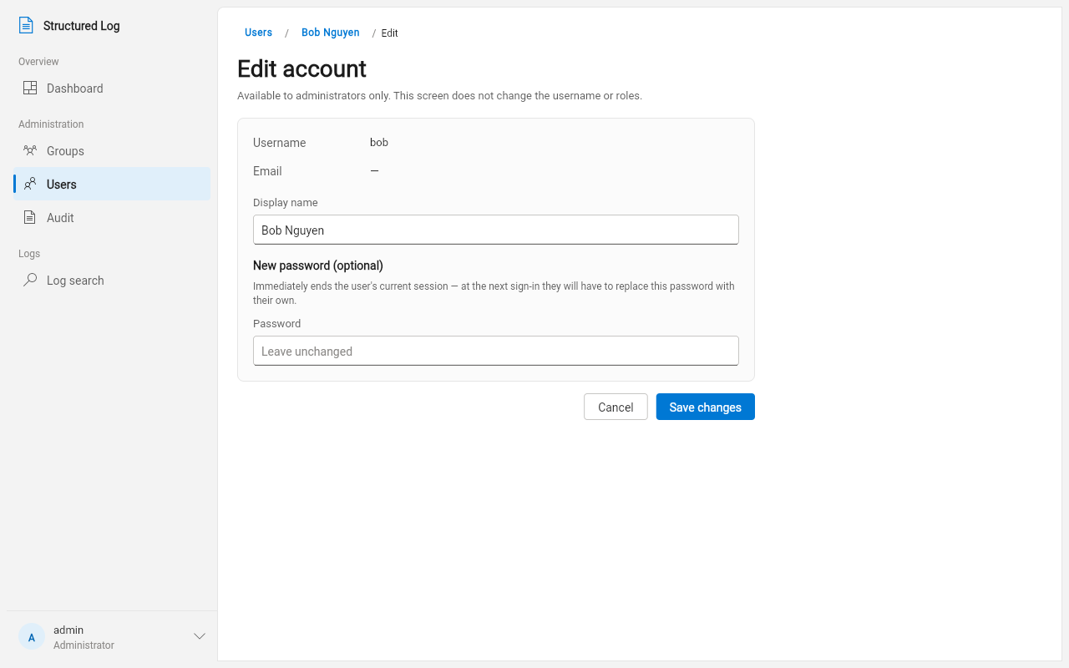Click the Users person icon in sidebar

tap(30, 184)
